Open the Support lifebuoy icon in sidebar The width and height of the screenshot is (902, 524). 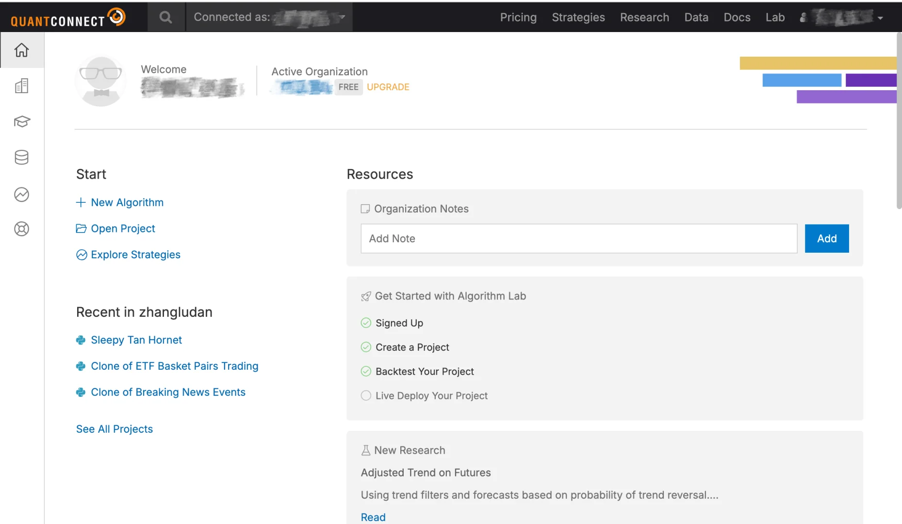point(22,229)
